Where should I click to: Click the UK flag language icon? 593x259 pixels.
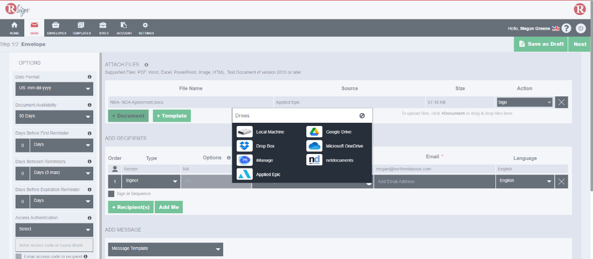pyautogui.click(x=556, y=29)
